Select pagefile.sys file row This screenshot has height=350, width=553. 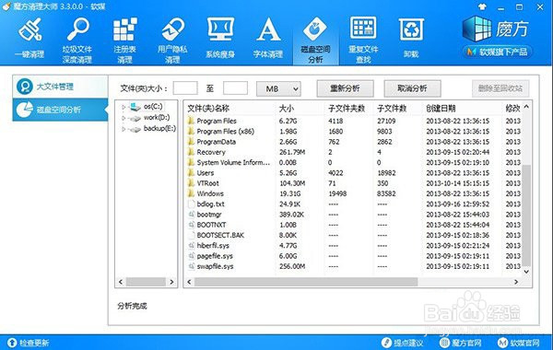[353, 256]
